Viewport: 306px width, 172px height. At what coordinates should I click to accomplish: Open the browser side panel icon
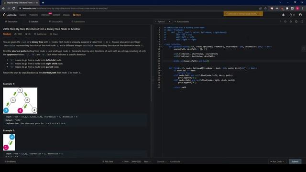click(x=292, y=9)
